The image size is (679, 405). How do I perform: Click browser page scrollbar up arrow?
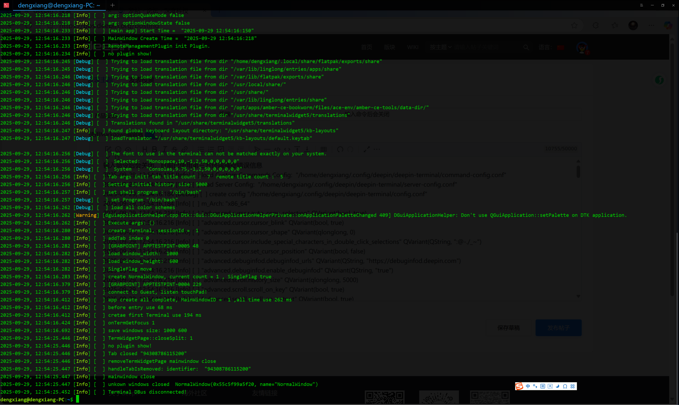(x=672, y=39)
